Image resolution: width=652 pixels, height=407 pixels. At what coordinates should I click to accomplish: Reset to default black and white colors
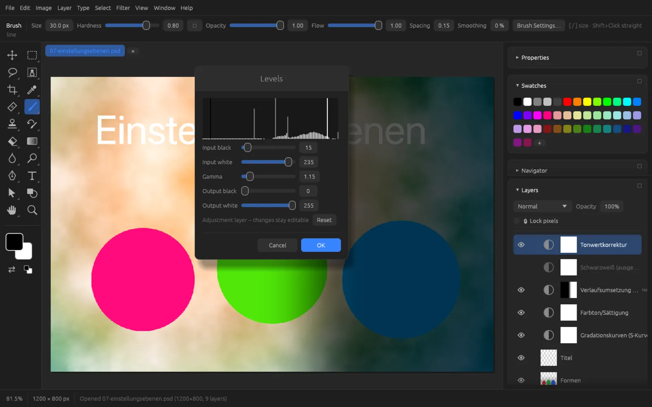pos(28,269)
